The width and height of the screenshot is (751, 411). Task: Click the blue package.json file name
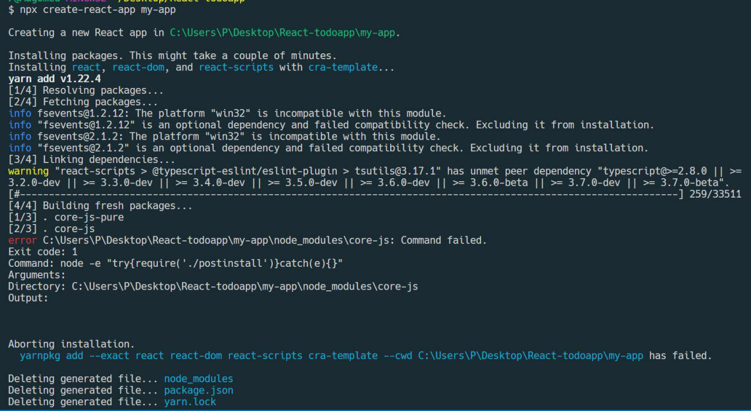pos(198,390)
